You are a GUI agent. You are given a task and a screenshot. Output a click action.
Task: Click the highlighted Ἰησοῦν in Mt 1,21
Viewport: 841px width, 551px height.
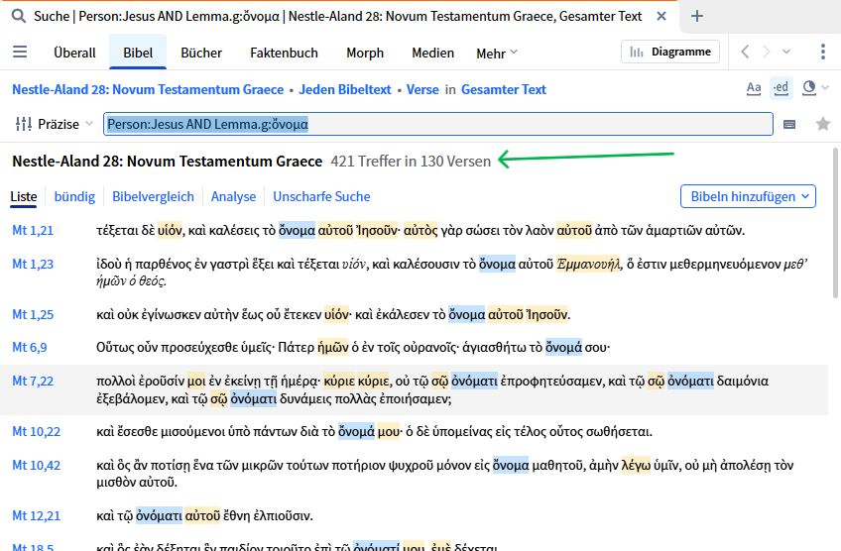click(378, 231)
